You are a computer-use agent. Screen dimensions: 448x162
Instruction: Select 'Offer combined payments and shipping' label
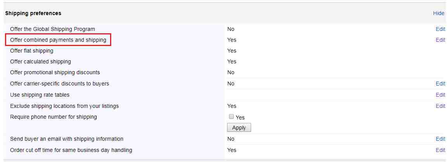[x=58, y=40]
